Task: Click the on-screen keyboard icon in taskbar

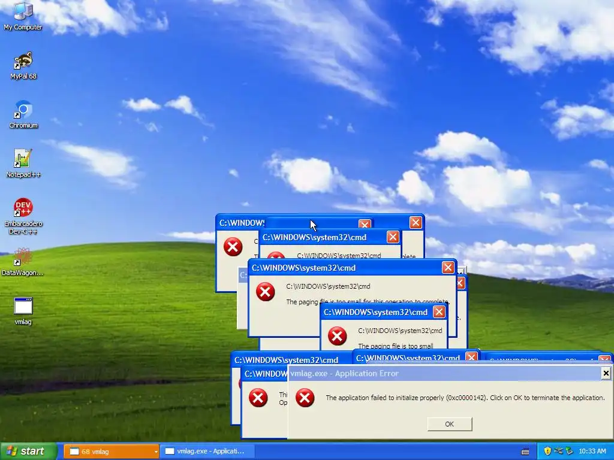Action: (x=525, y=452)
